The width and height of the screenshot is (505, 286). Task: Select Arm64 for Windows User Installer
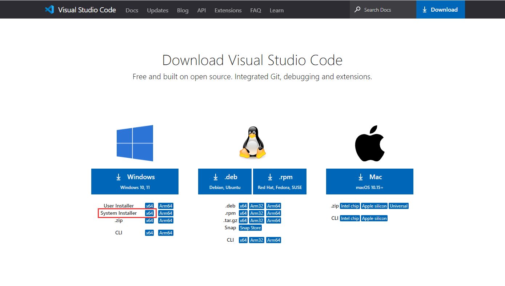point(166,206)
